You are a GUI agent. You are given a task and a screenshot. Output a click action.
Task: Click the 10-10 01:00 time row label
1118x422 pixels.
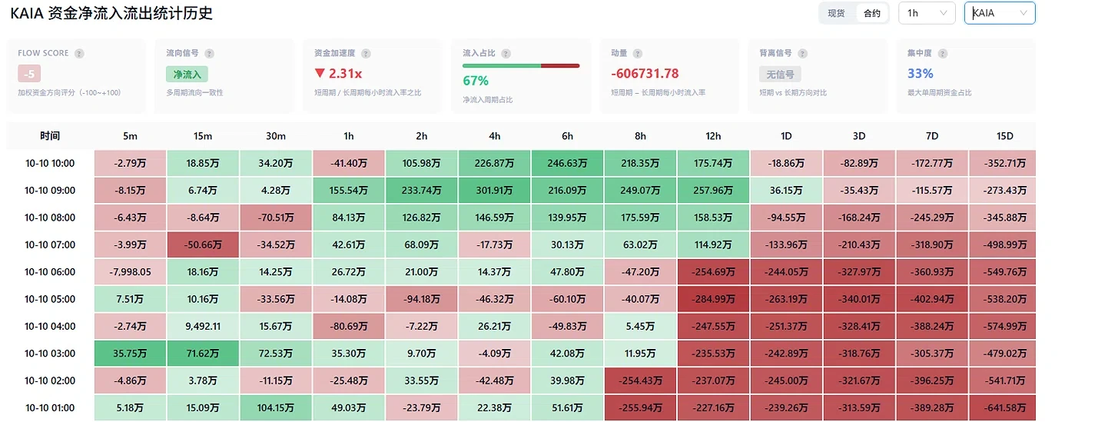pos(50,408)
